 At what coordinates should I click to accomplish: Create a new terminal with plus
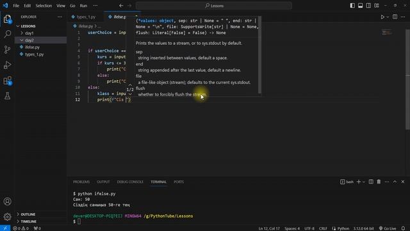(359, 182)
